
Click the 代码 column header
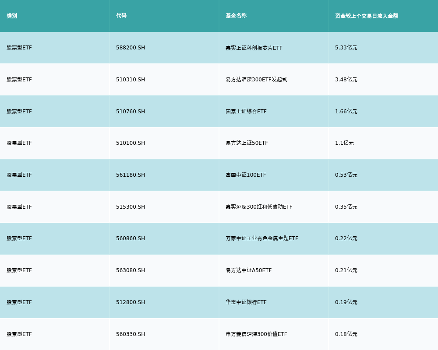pyautogui.click(x=121, y=16)
